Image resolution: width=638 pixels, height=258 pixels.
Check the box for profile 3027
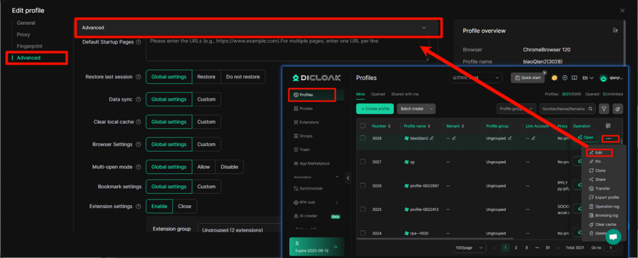pyautogui.click(x=363, y=162)
